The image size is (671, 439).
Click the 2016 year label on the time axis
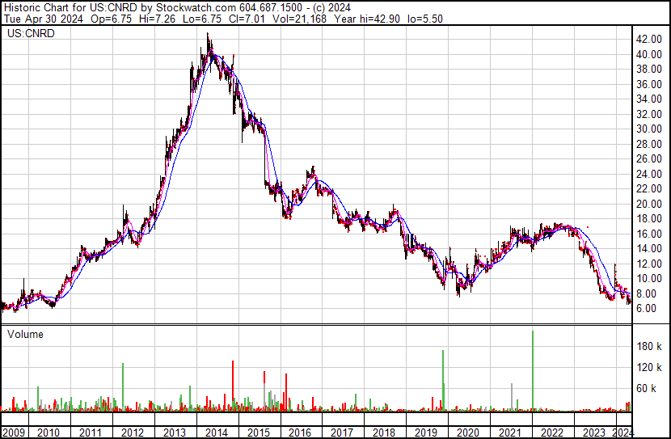coord(298,433)
